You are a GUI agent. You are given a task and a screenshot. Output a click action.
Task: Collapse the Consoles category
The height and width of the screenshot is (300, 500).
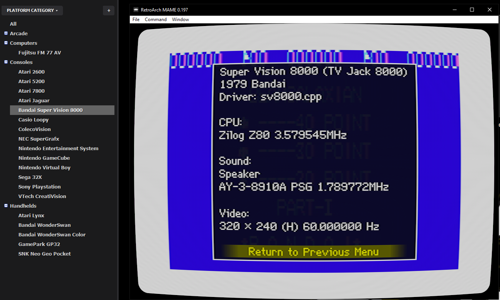[x=6, y=62]
